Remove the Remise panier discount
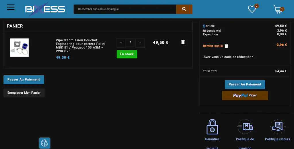 pyautogui.click(x=226, y=46)
